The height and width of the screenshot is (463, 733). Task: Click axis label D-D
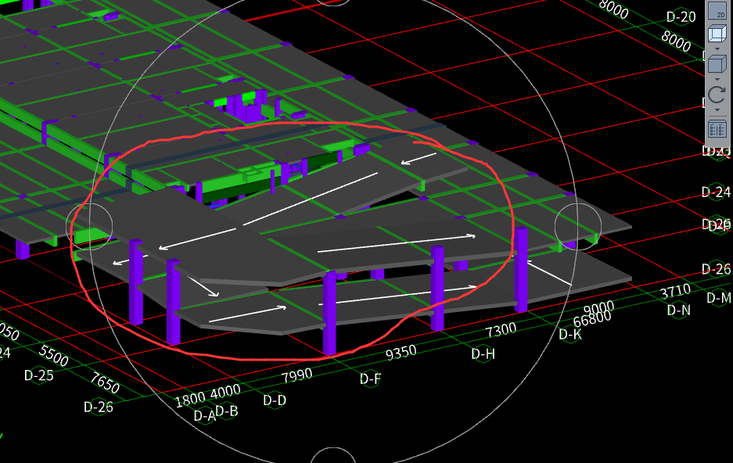275,400
